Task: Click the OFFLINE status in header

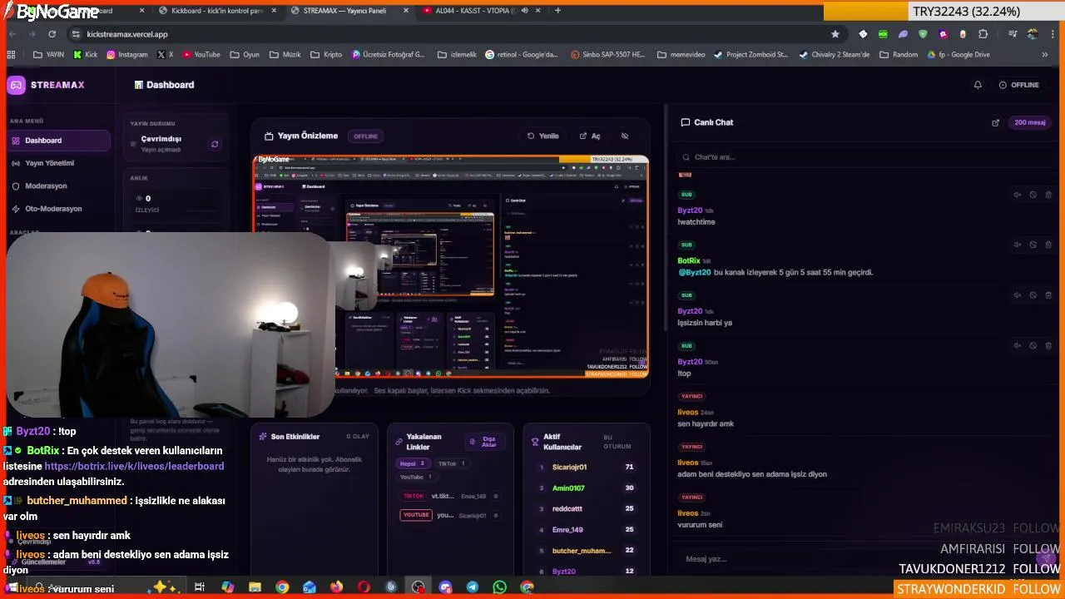Action: (1019, 85)
